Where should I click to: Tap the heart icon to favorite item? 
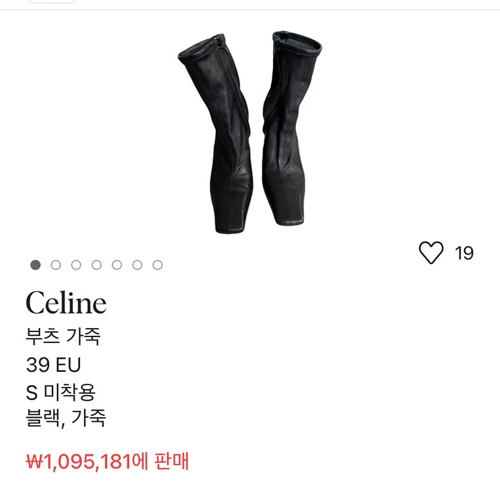point(431,253)
